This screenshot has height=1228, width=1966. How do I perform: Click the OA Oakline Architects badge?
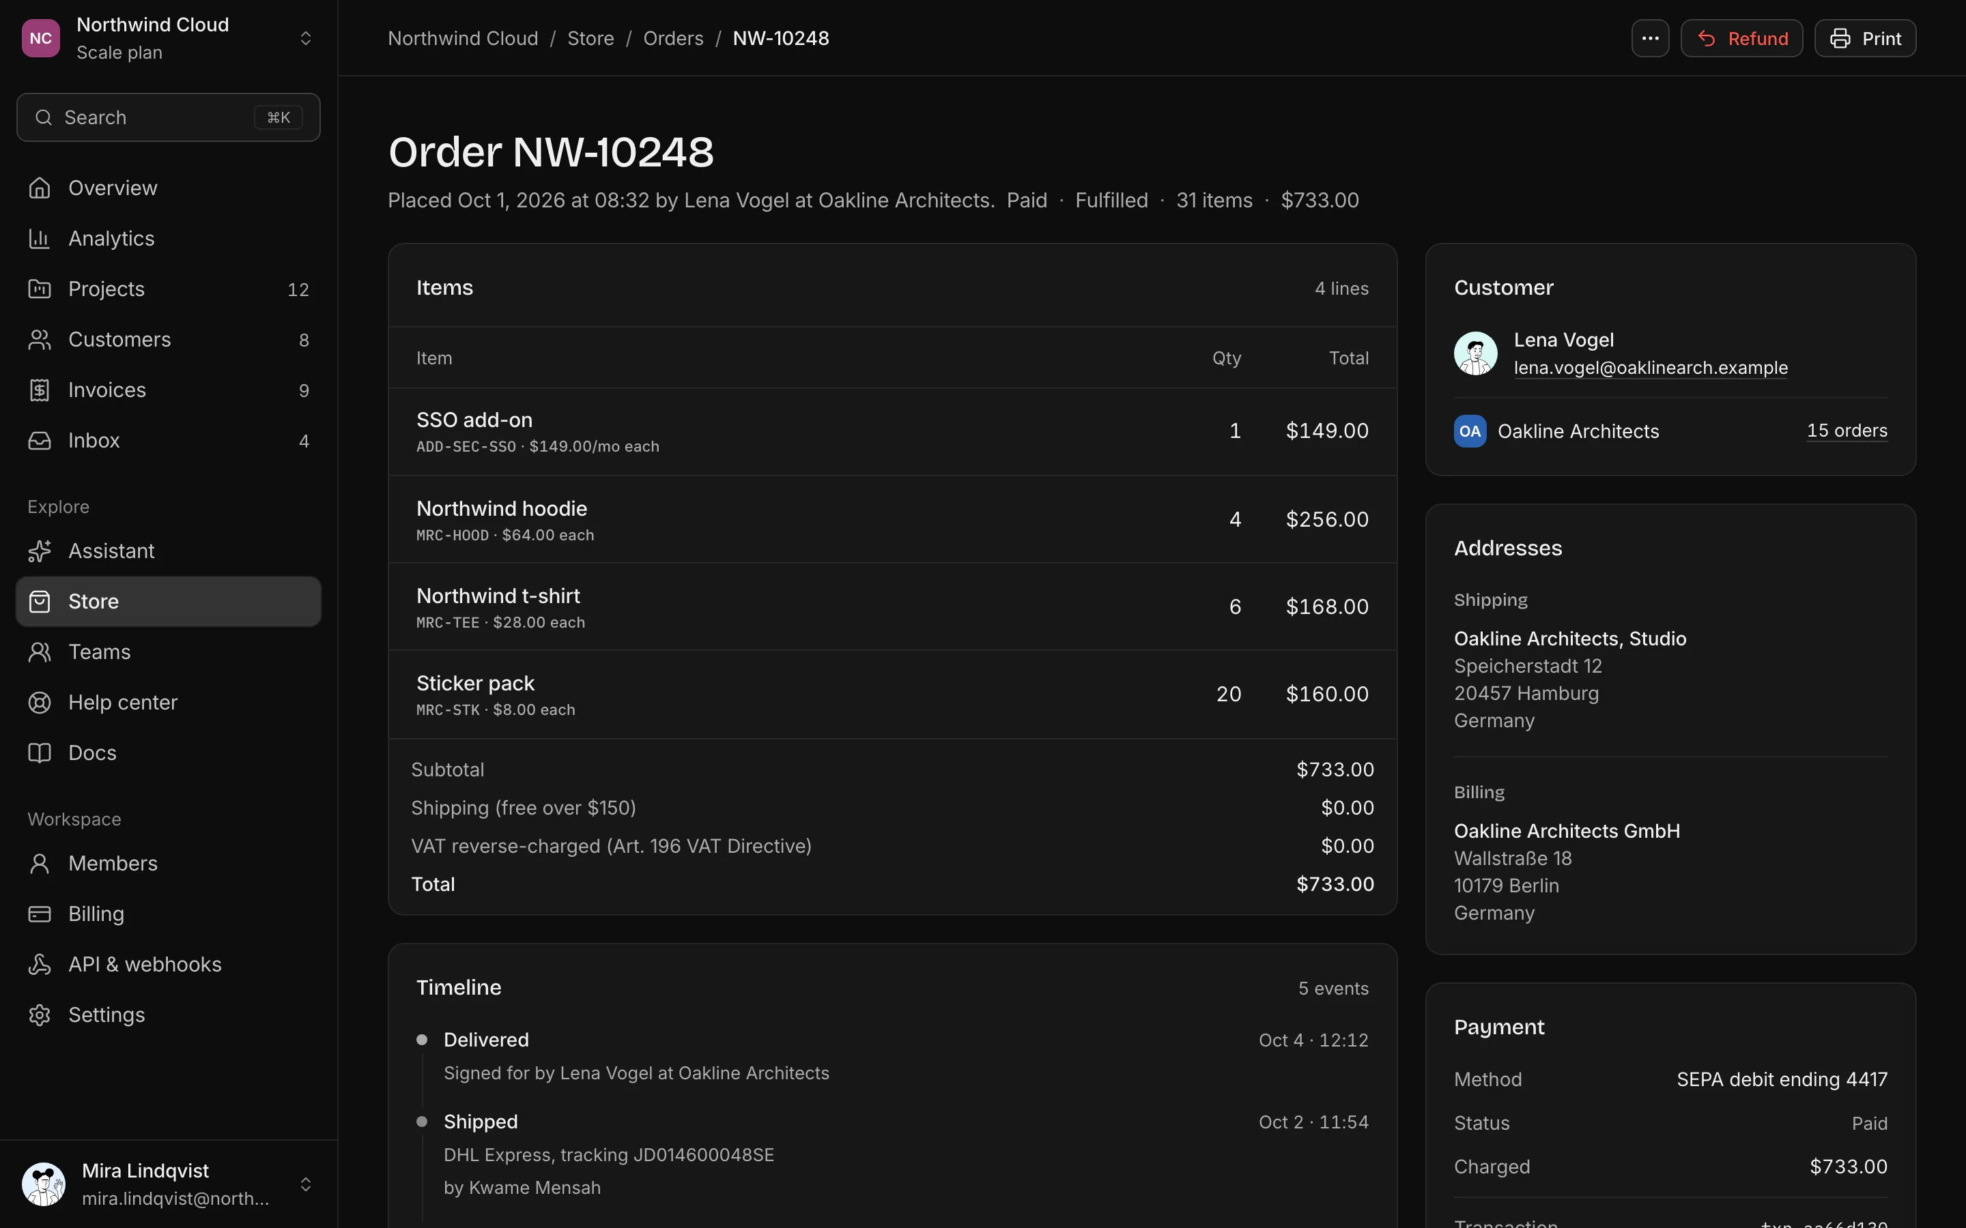1470,431
